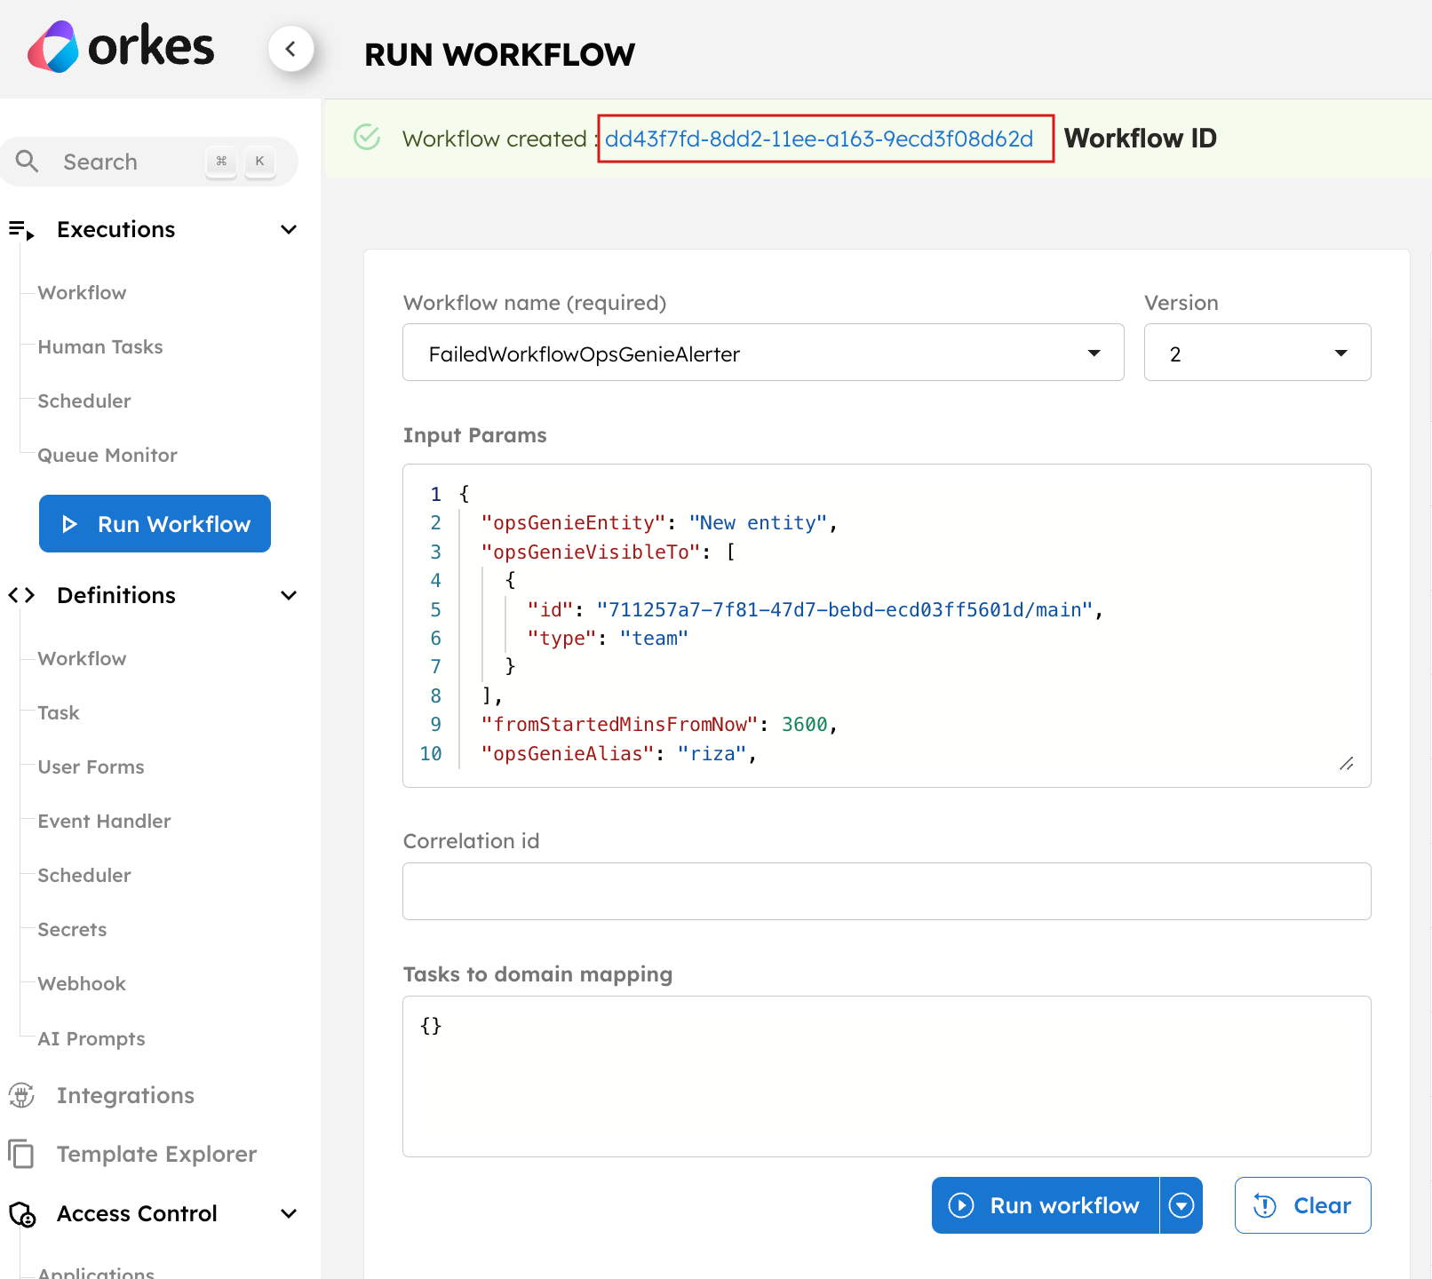Collapse the Executions section
Viewport: 1432px width, 1279px height.
click(x=288, y=229)
